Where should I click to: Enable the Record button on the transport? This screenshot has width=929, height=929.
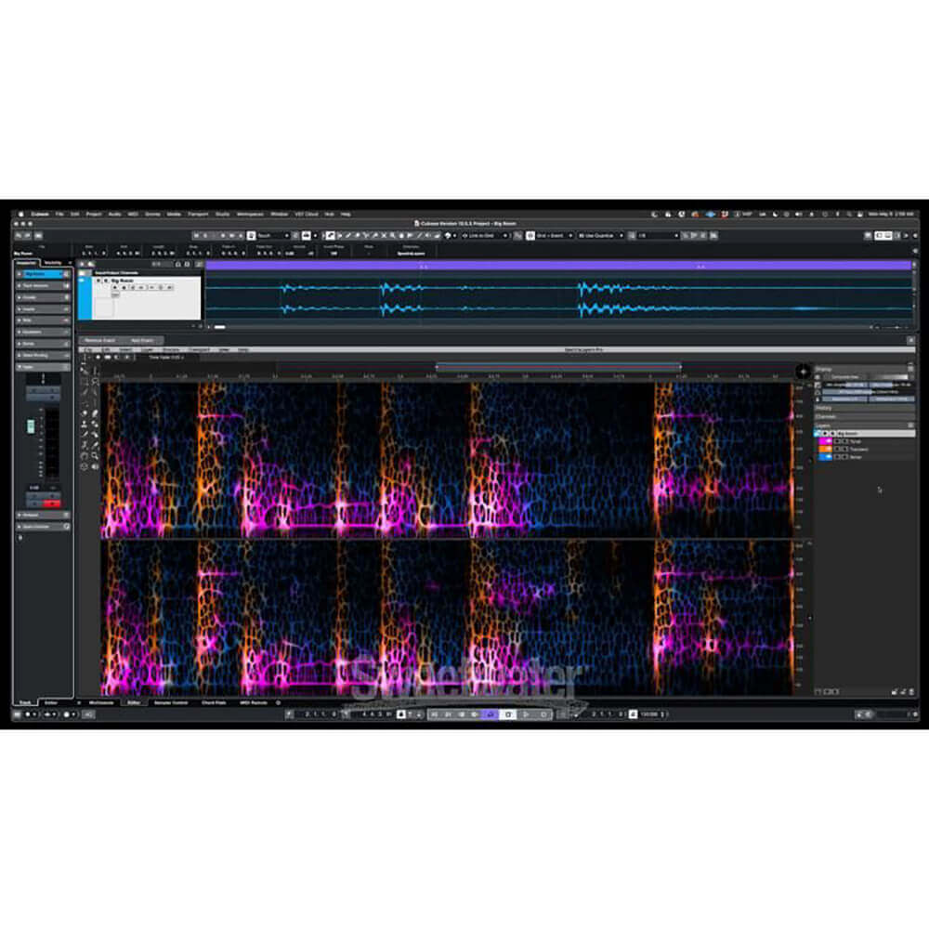point(543,715)
